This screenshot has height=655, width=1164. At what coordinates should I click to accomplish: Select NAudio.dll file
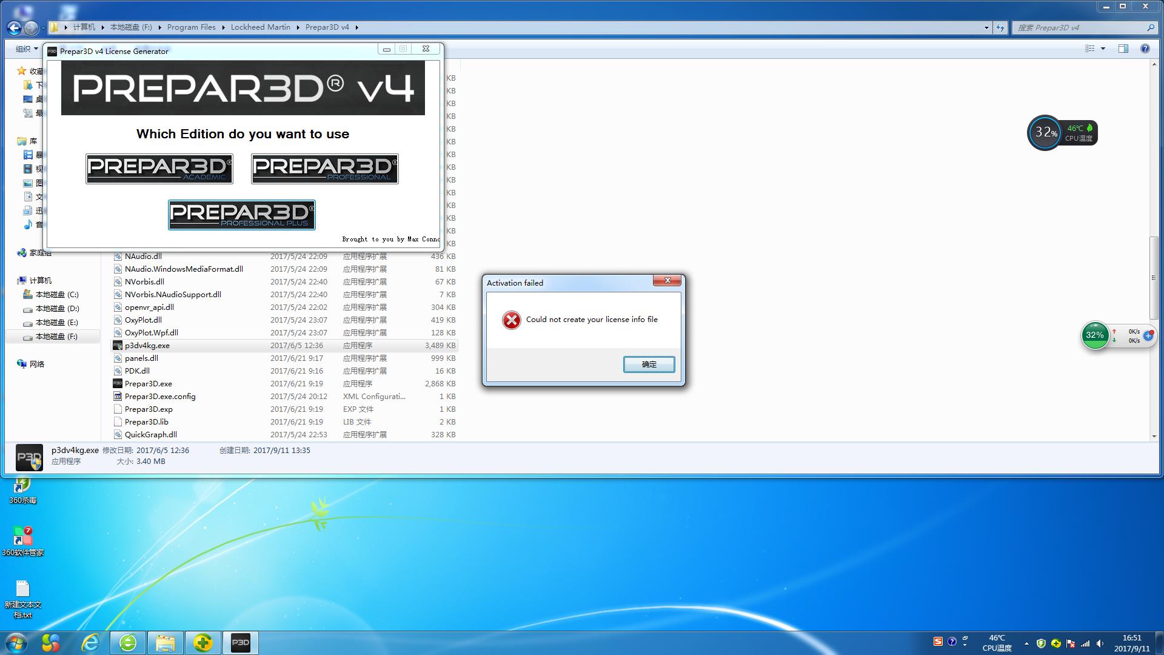143,256
